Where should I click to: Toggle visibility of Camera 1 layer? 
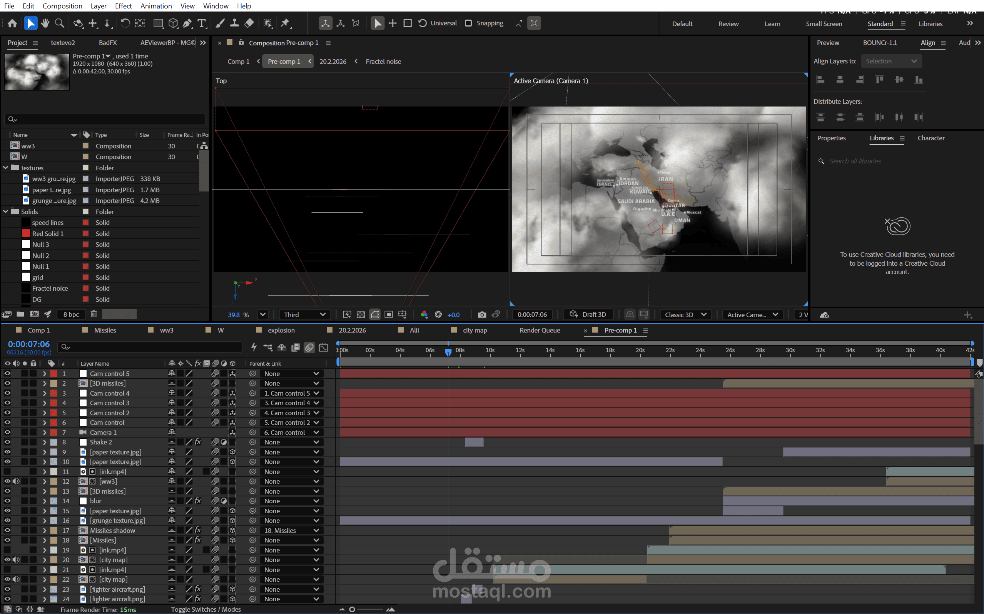point(7,433)
